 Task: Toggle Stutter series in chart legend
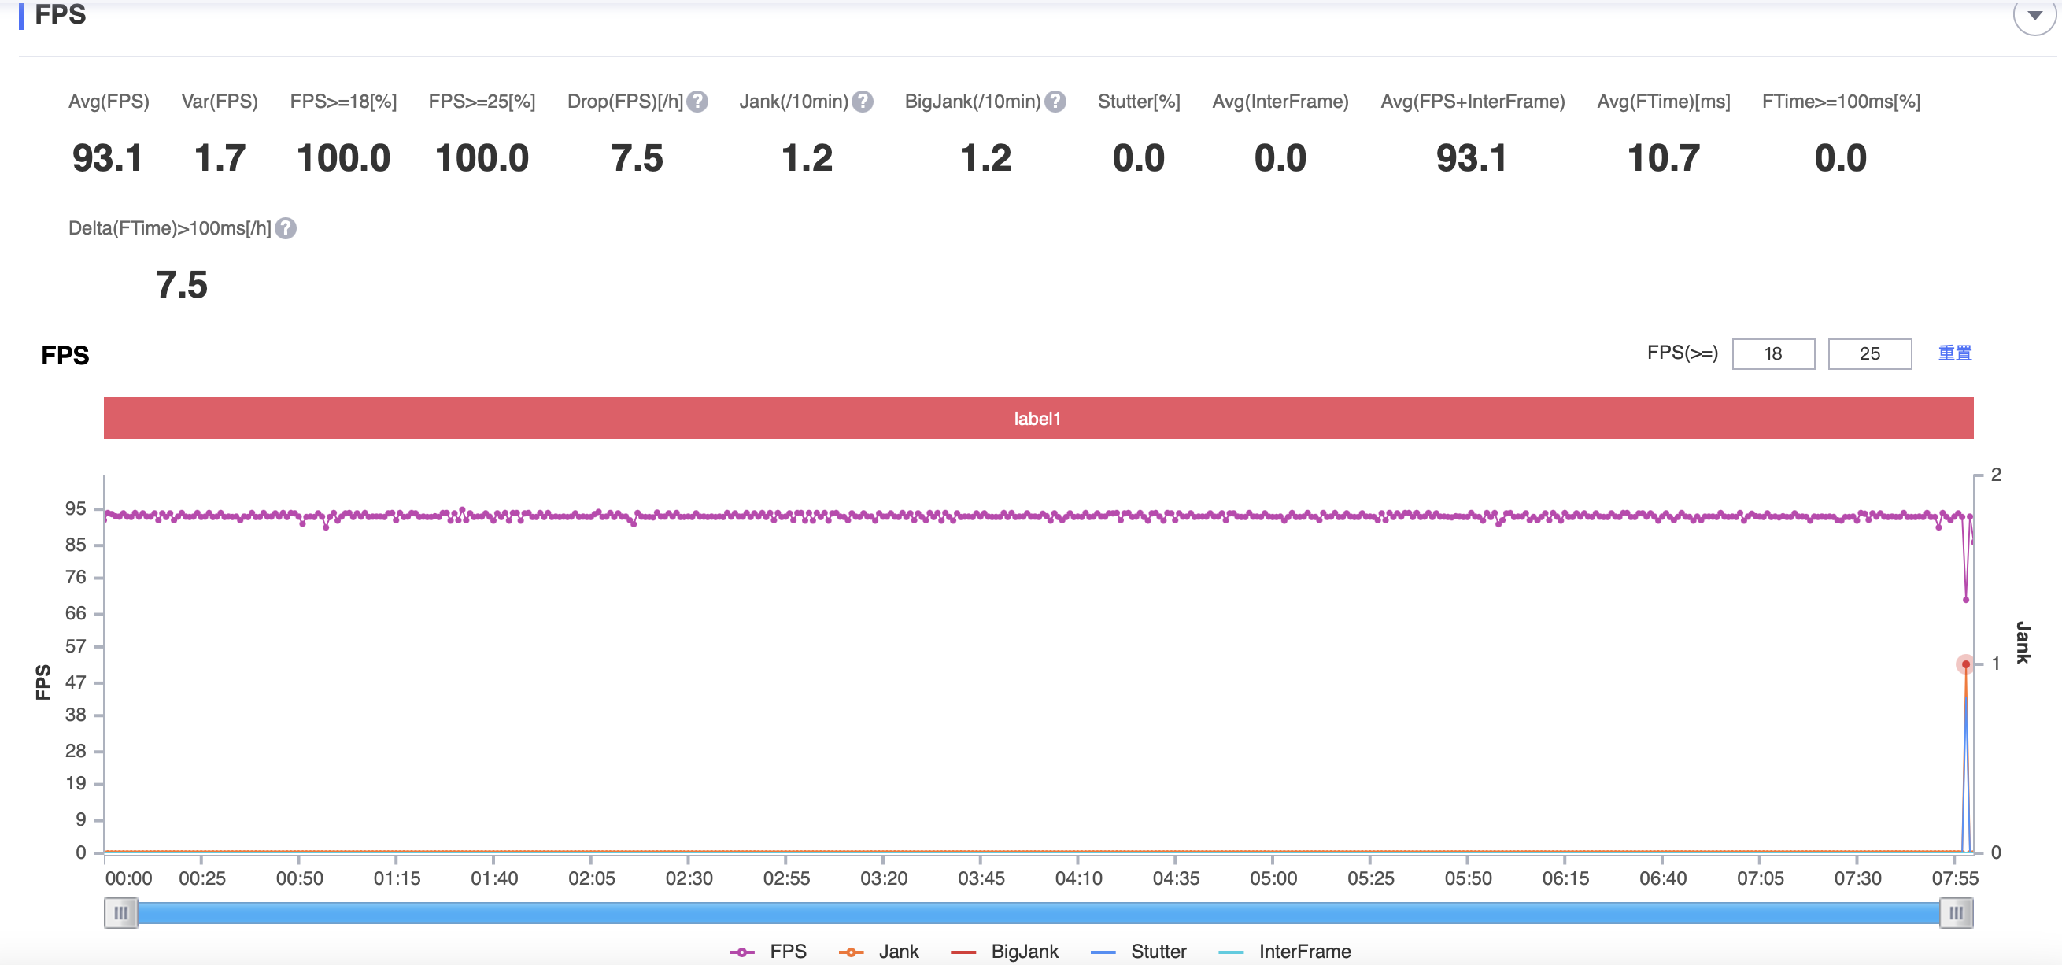tap(1137, 952)
